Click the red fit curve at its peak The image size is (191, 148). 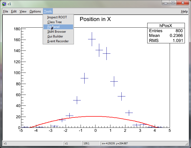coord(95,116)
